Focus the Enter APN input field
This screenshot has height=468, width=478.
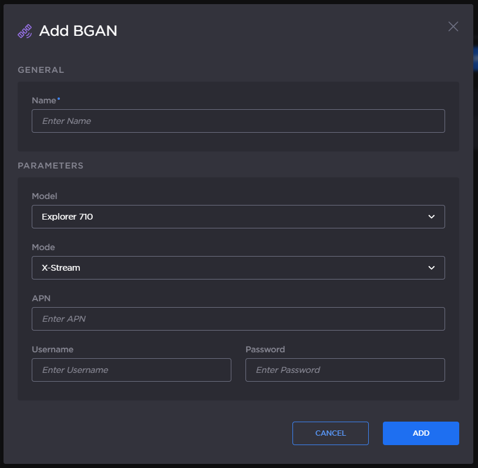[238, 319]
